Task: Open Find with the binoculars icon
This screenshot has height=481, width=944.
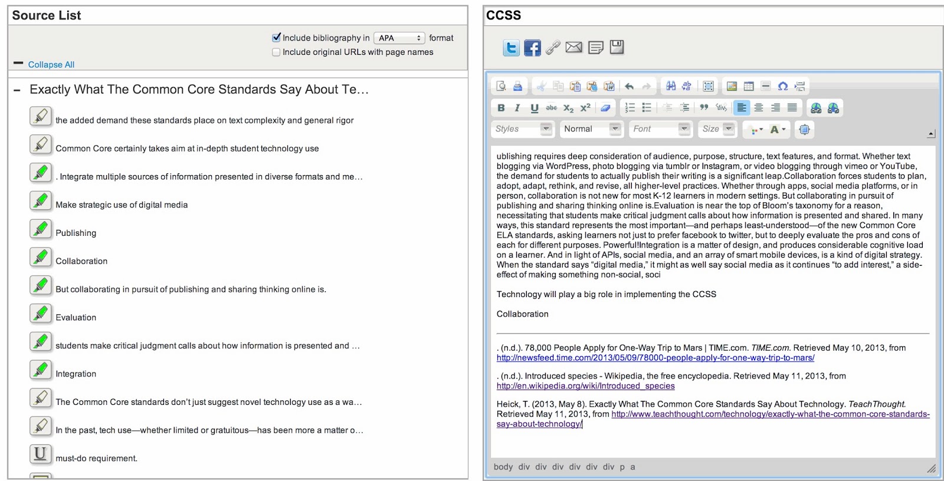Action: click(671, 87)
